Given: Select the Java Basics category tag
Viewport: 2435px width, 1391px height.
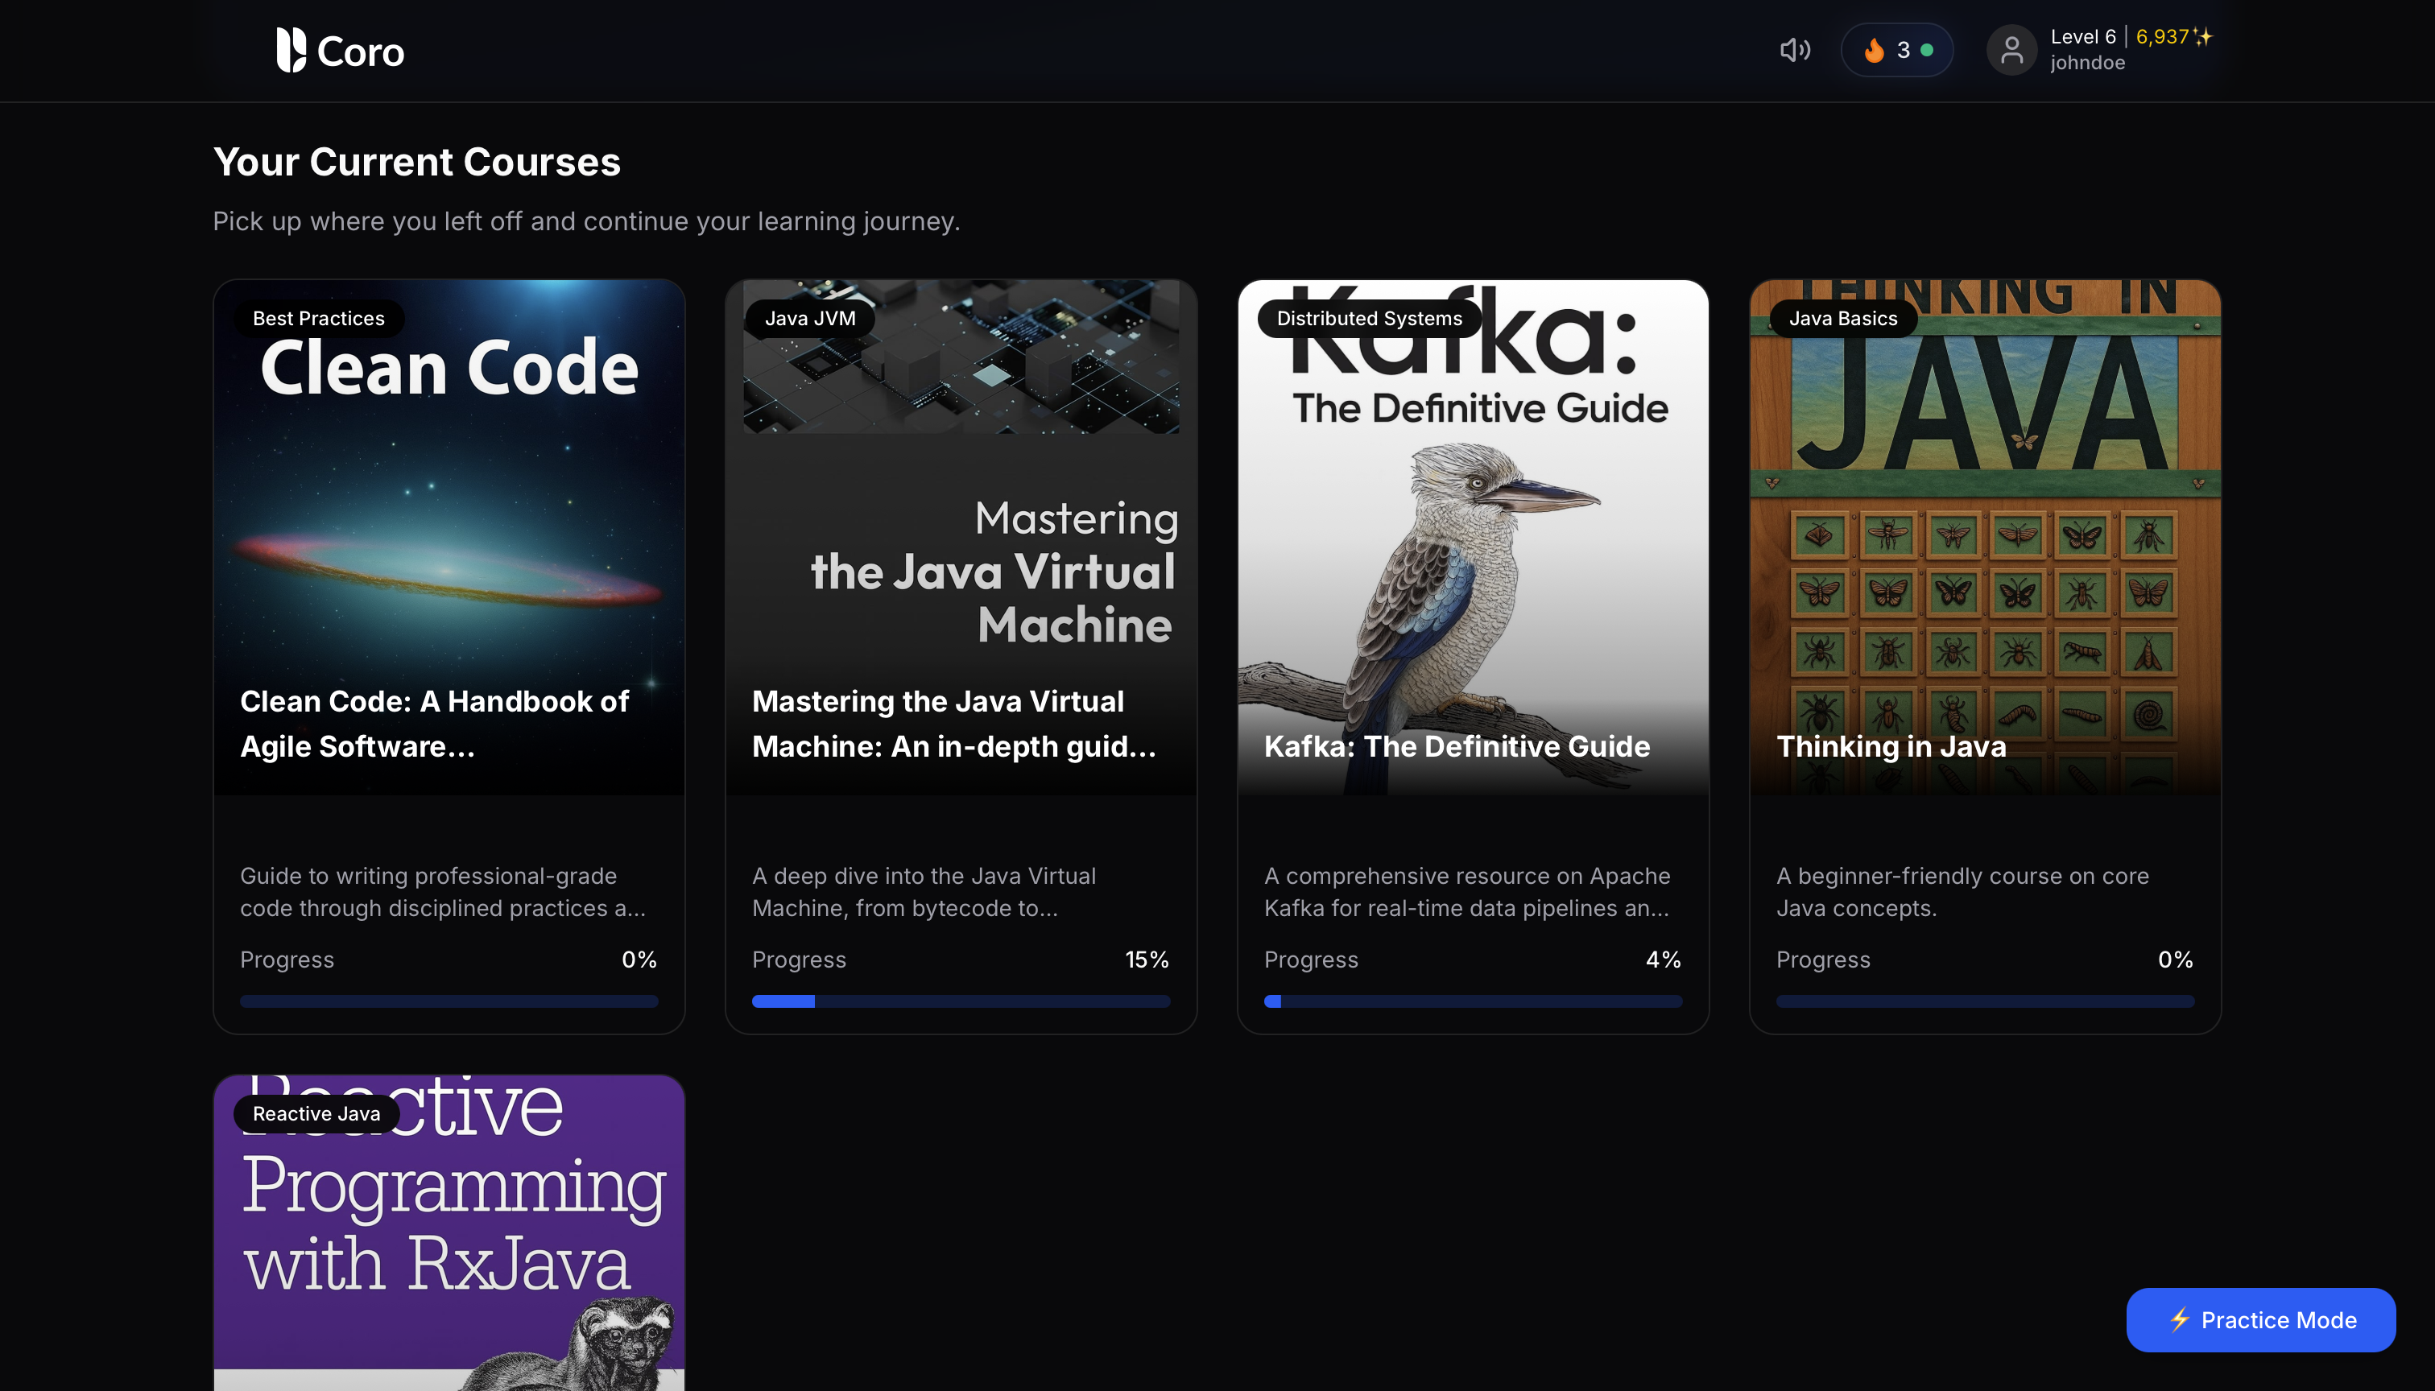Looking at the screenshot, I should click(1842, 318).
